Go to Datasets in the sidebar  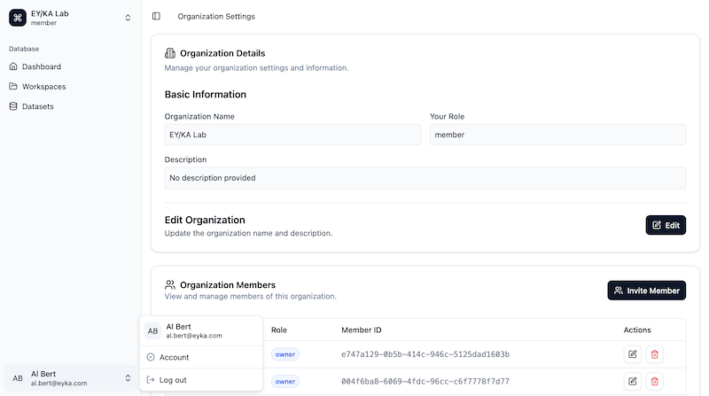tap(37, 106)
